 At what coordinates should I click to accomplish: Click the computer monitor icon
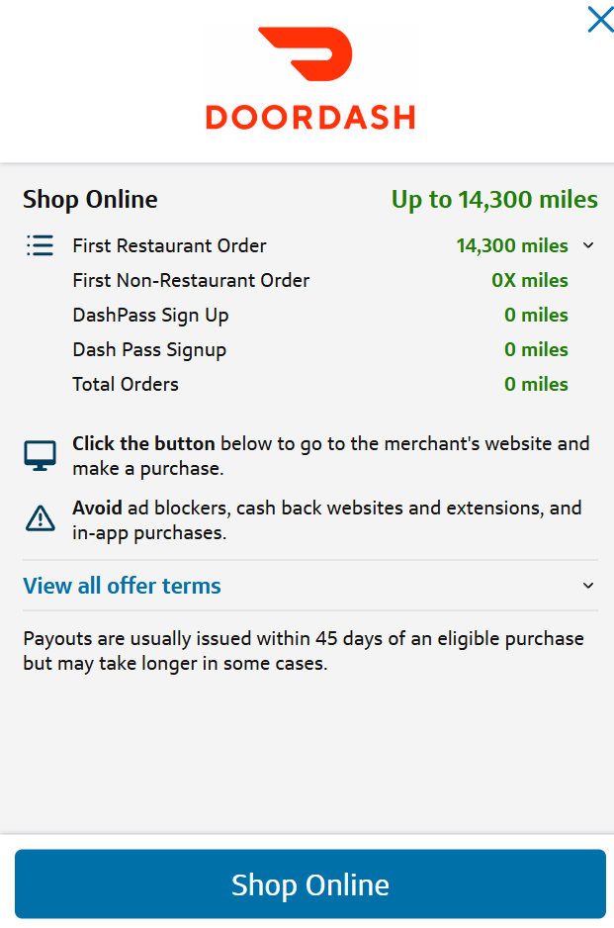coord(40,456)
